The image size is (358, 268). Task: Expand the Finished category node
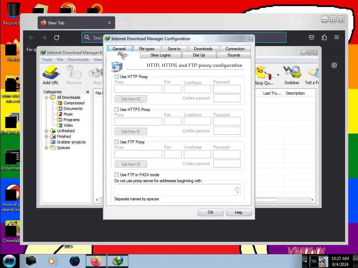[46, 136]
